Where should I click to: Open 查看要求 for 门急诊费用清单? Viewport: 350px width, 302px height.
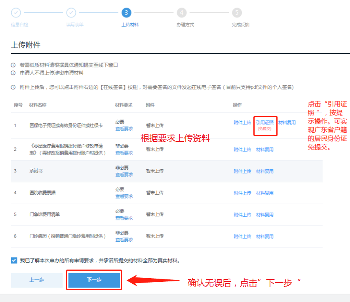[x=124, y=218]
